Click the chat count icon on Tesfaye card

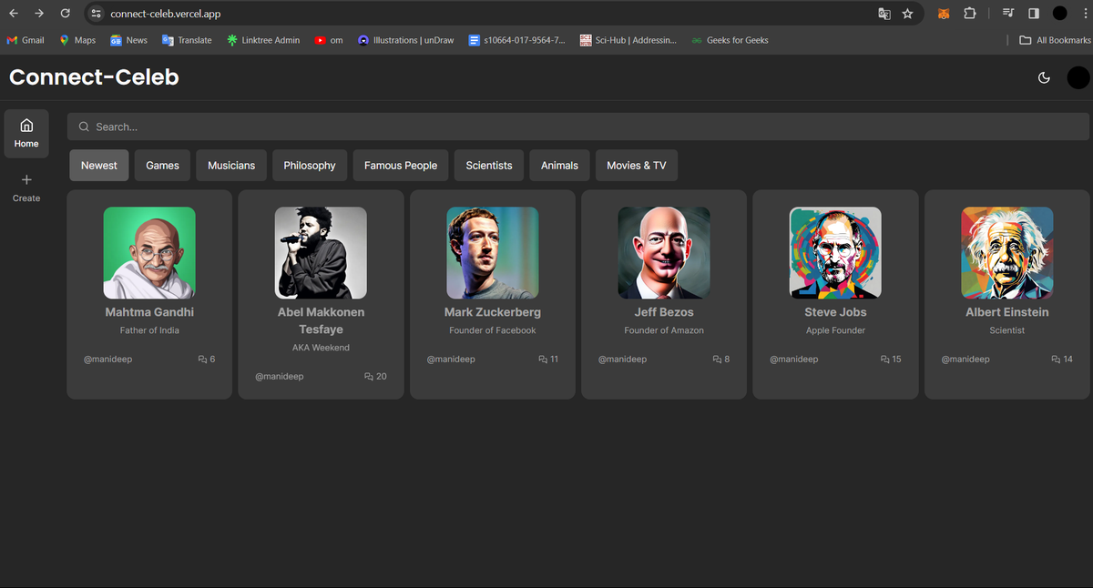click(369, 377)
